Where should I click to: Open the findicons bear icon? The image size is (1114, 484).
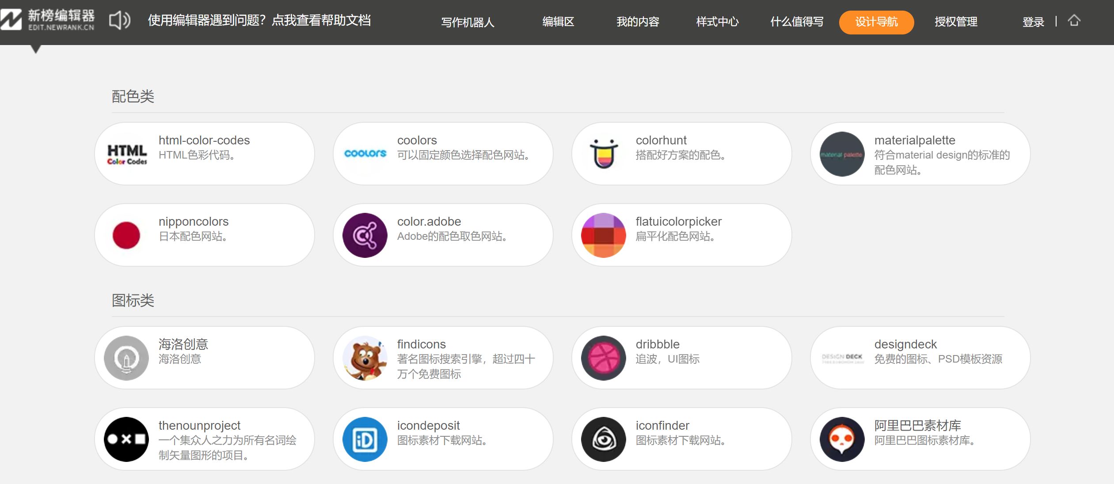365,358
